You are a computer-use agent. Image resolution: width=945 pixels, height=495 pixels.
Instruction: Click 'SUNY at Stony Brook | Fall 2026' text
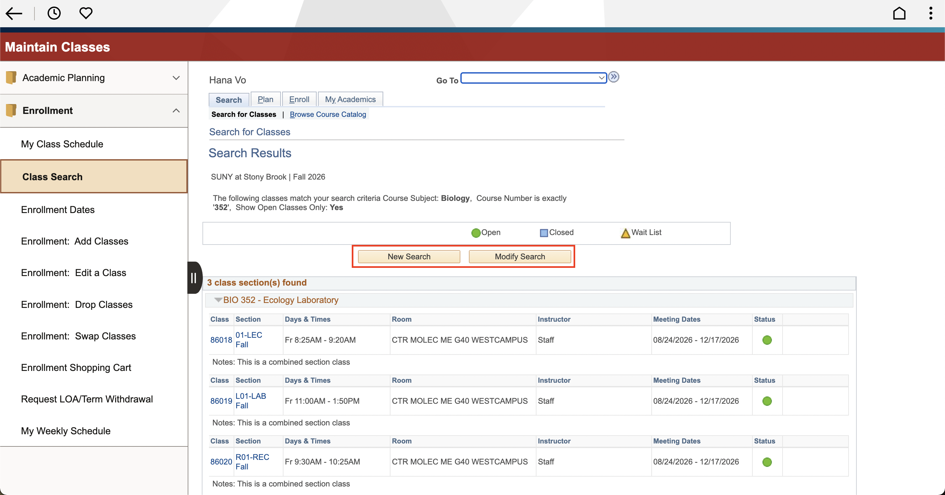click(x=268, y=177)
